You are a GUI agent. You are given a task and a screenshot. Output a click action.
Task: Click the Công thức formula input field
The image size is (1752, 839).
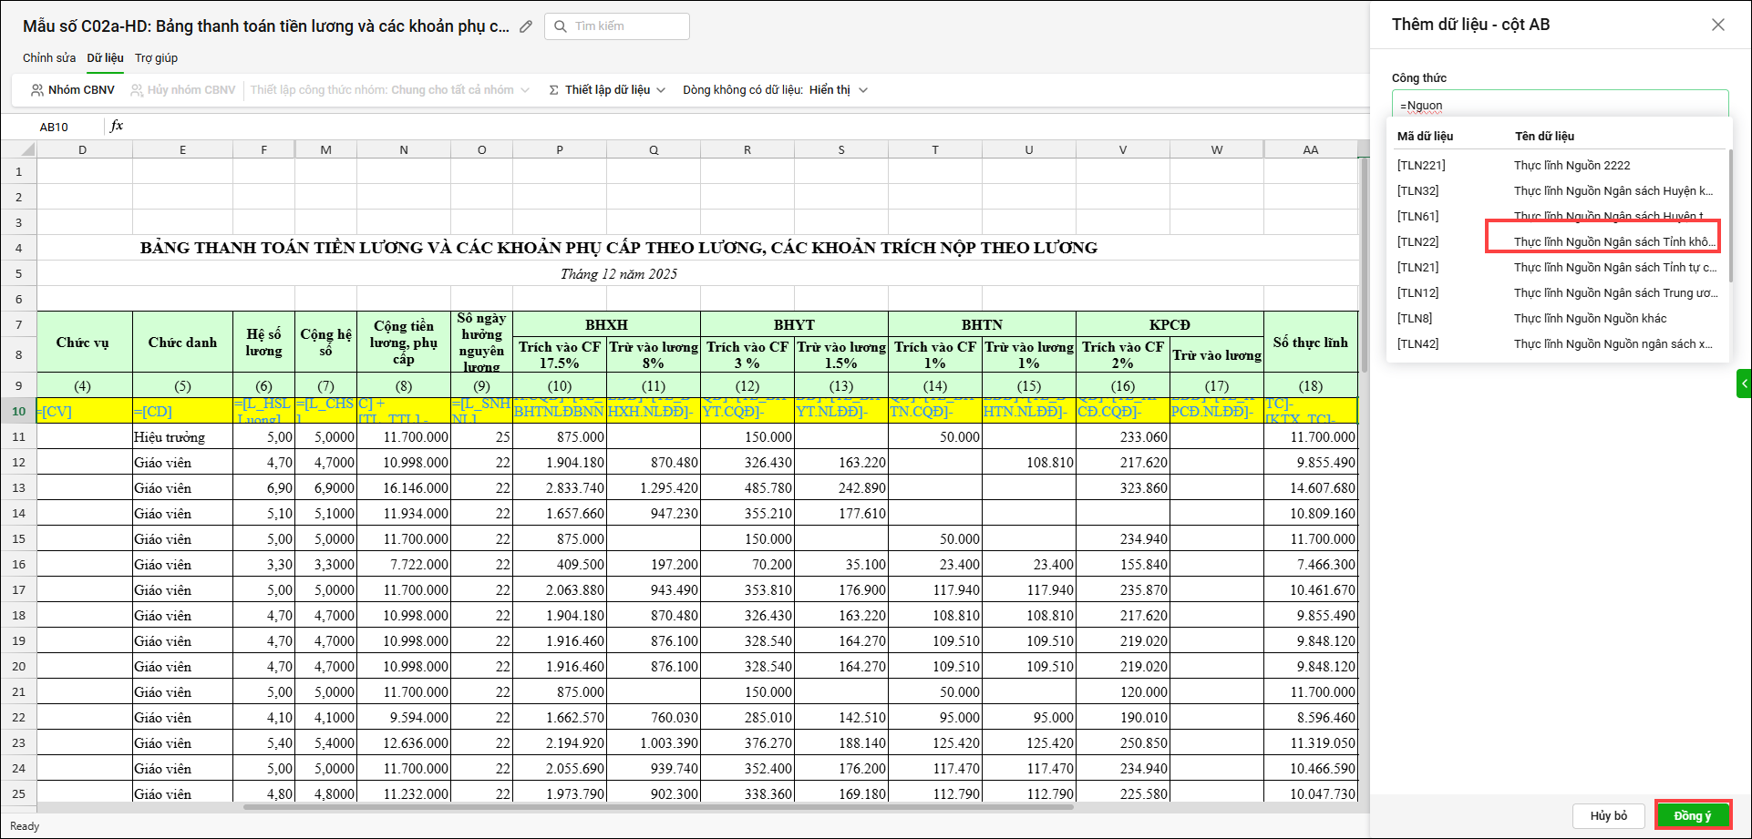[x=1559, y=105]
